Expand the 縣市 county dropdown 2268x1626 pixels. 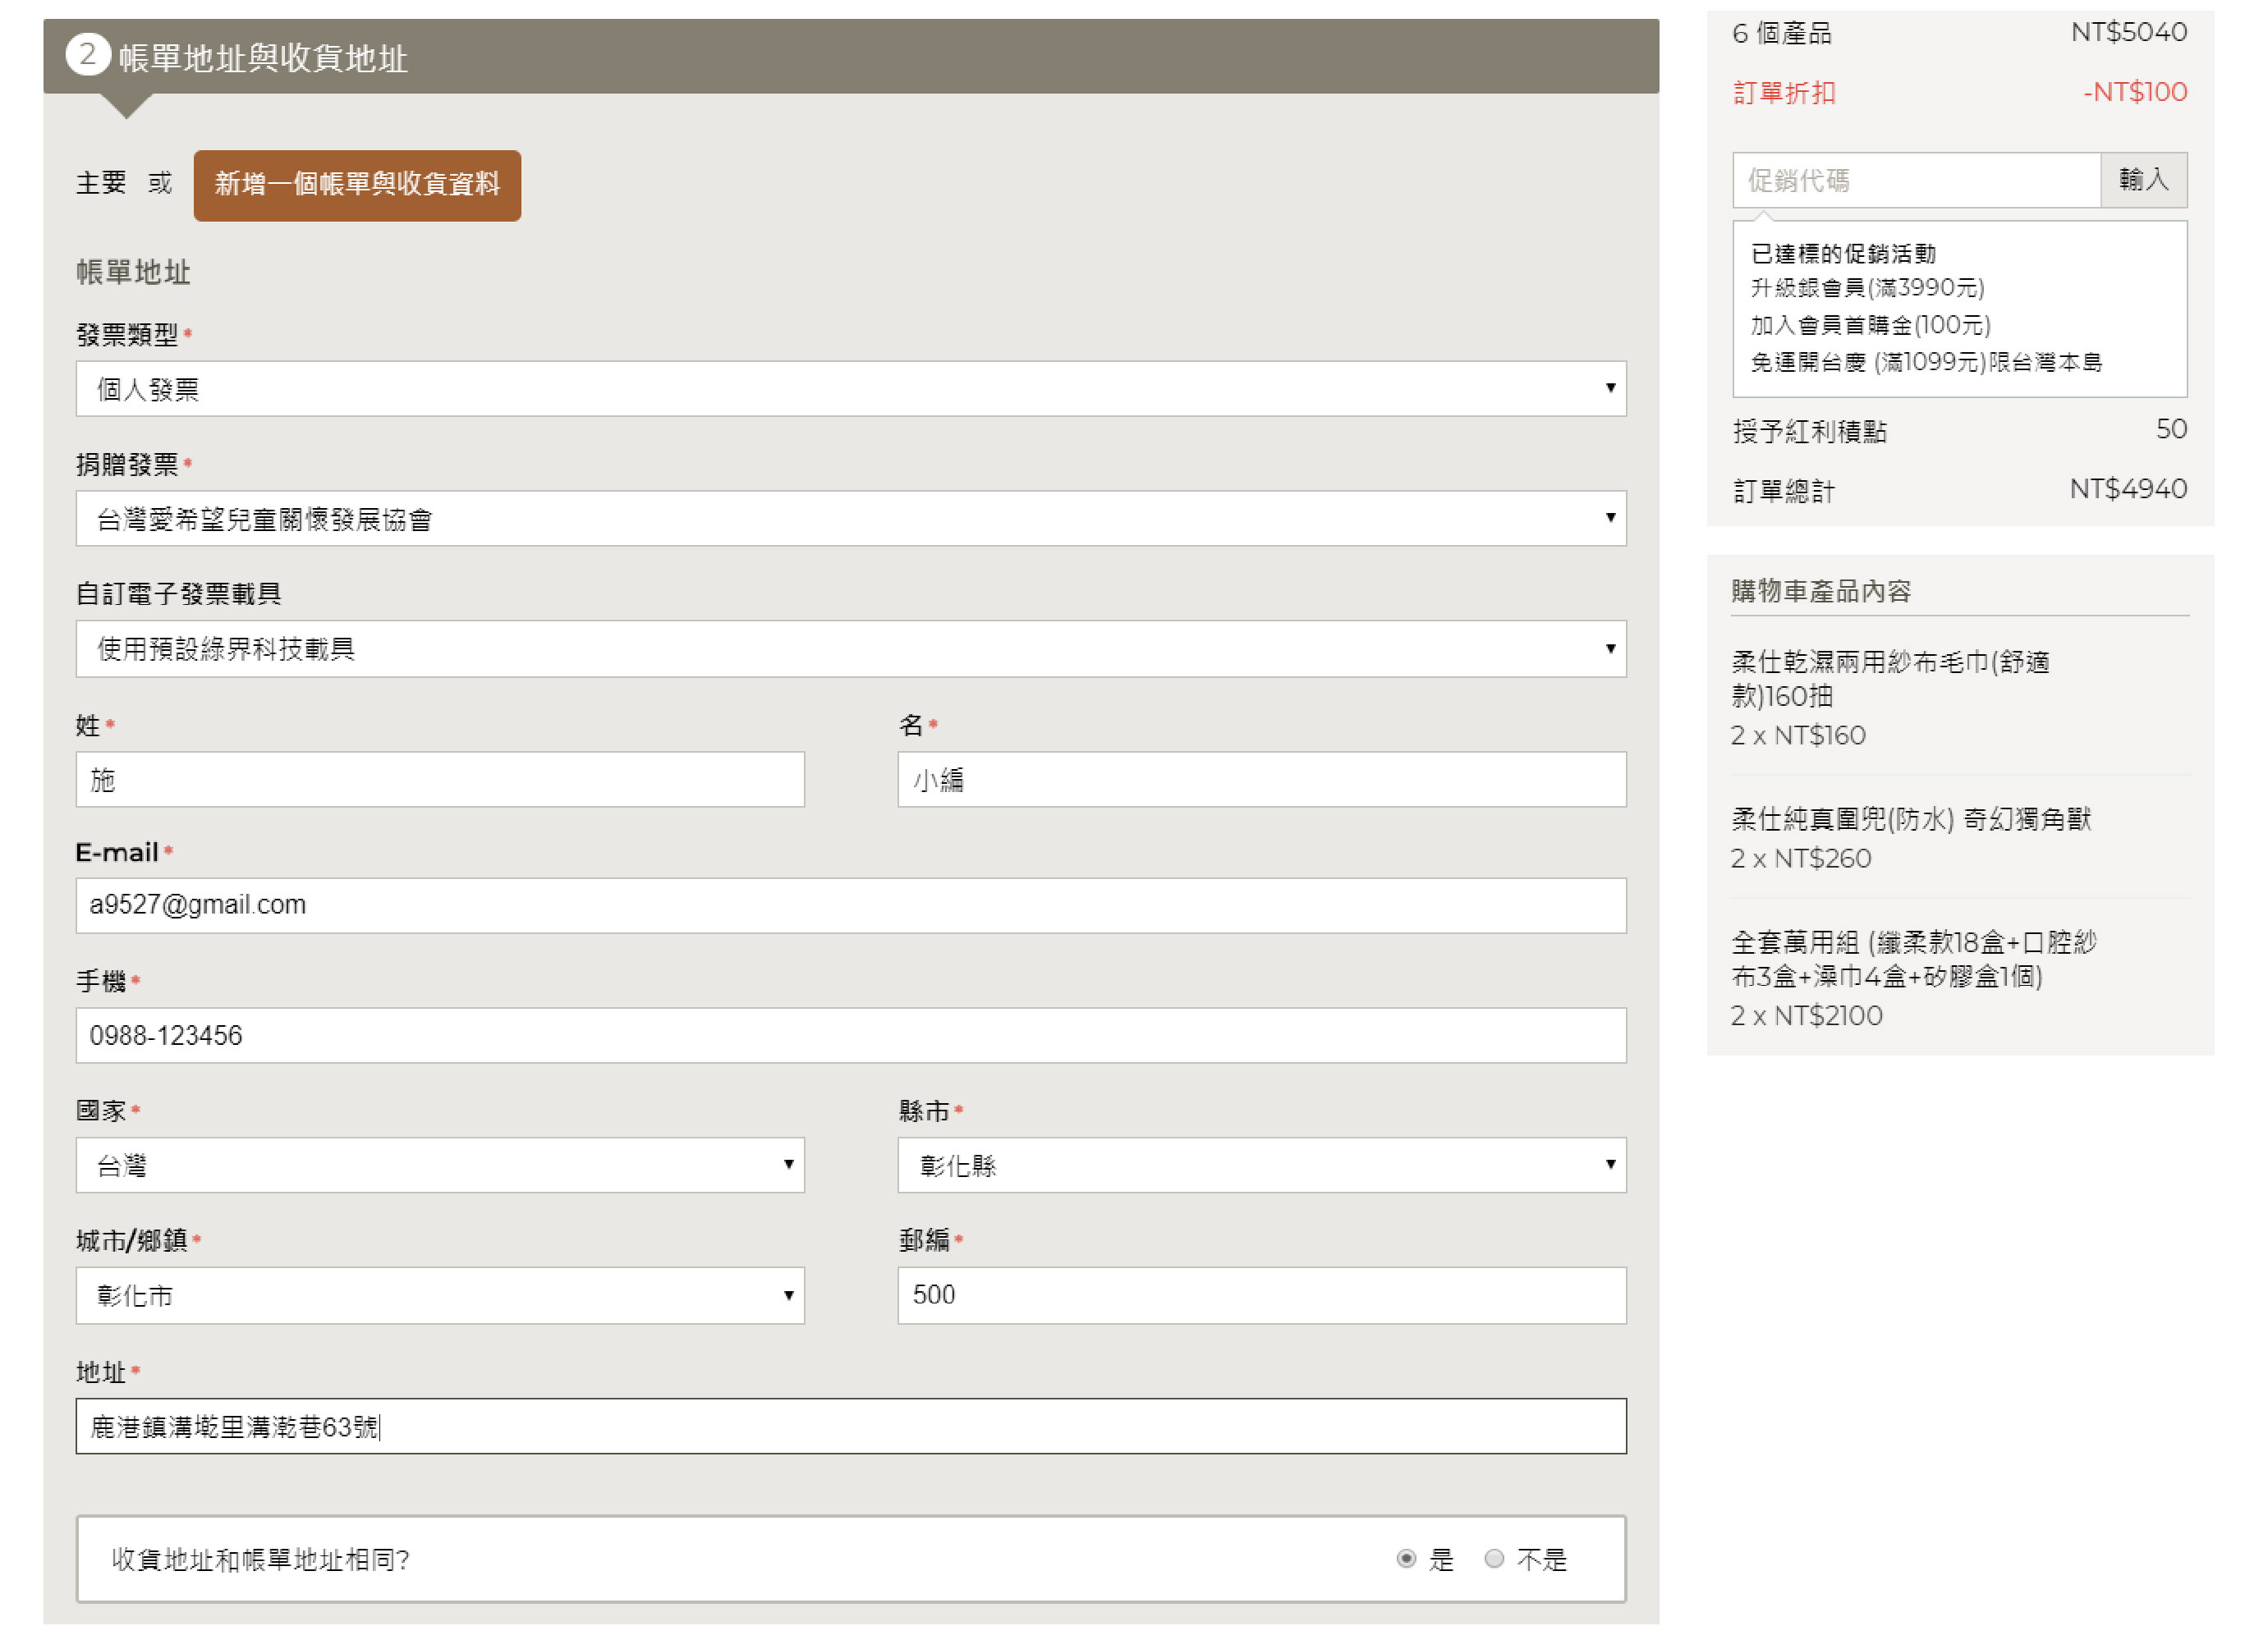point(1261,1166)
